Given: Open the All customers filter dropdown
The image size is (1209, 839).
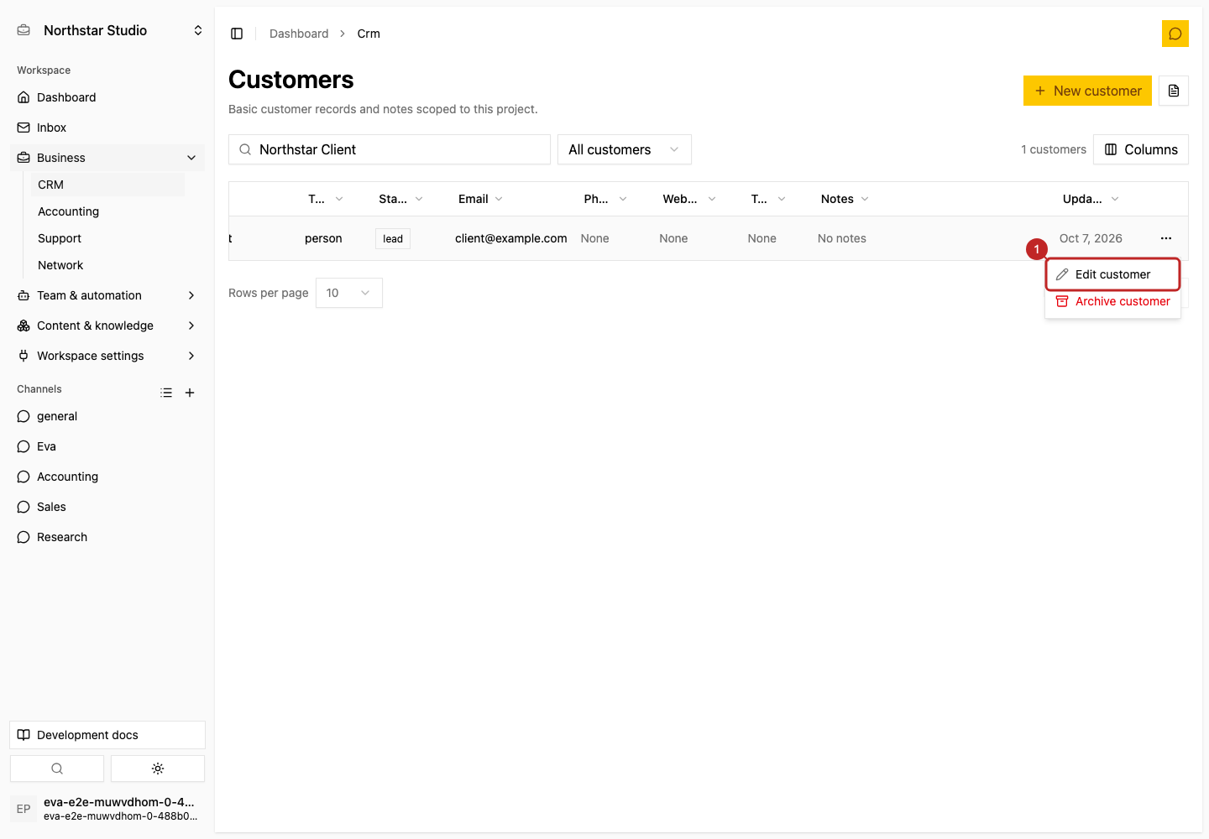Looking at the screenshot, I should (x=625, y=149).
